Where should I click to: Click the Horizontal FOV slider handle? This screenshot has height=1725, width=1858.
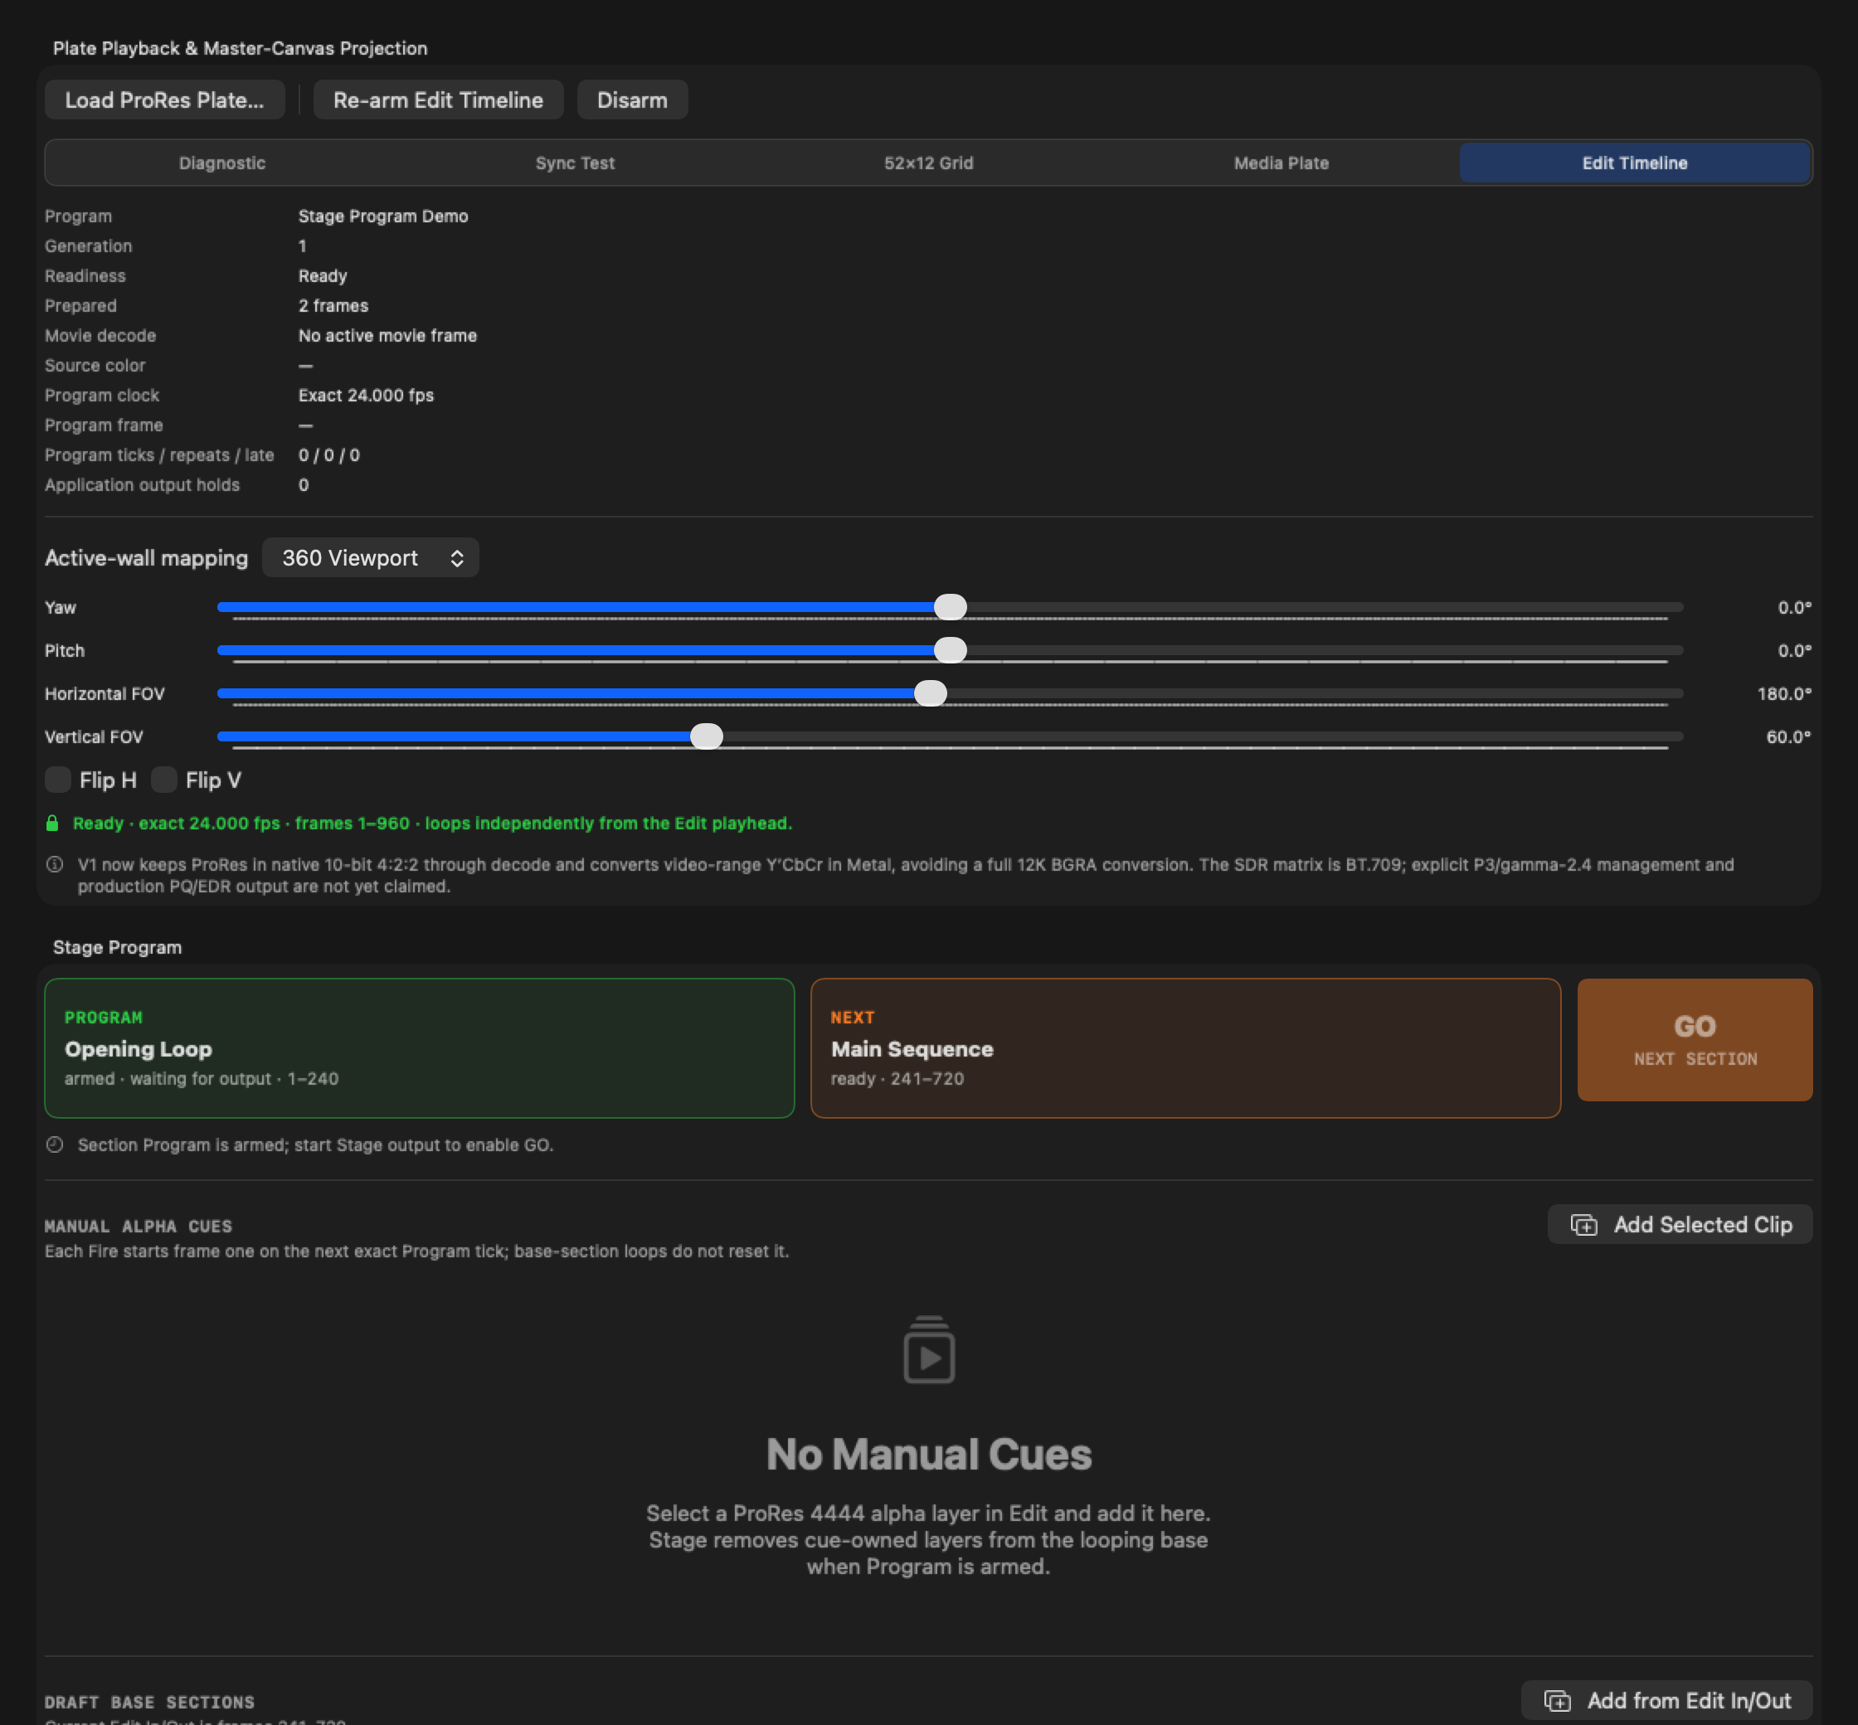pos(930,692)
